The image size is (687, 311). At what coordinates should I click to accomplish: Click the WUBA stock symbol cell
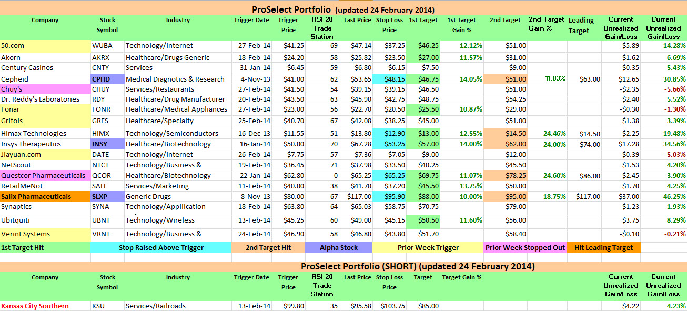pyautogui.click(x=107, y=46)
